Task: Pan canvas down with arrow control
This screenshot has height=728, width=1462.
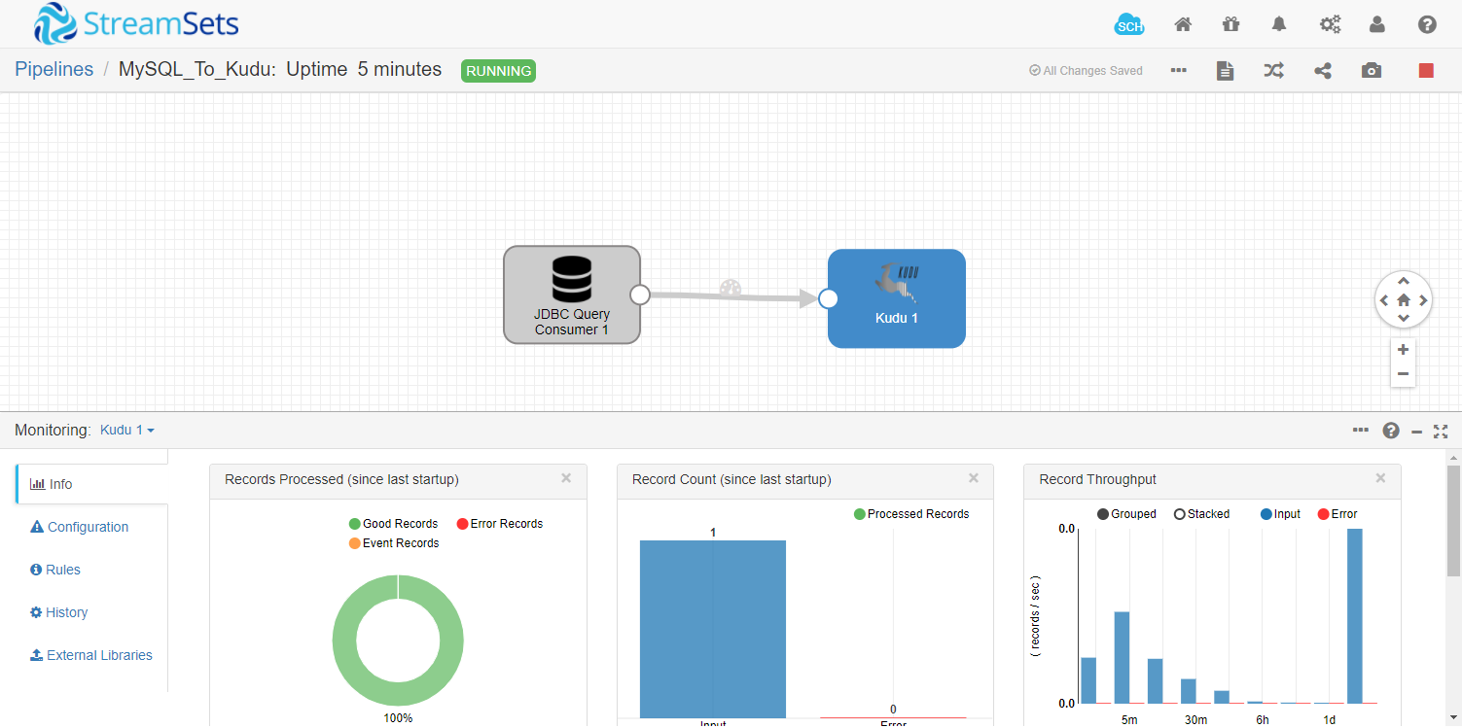Action: coord(1403,319)
